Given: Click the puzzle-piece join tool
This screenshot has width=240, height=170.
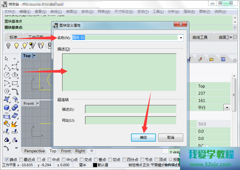Looking at the screenshot, I should [x=7, y=124].
